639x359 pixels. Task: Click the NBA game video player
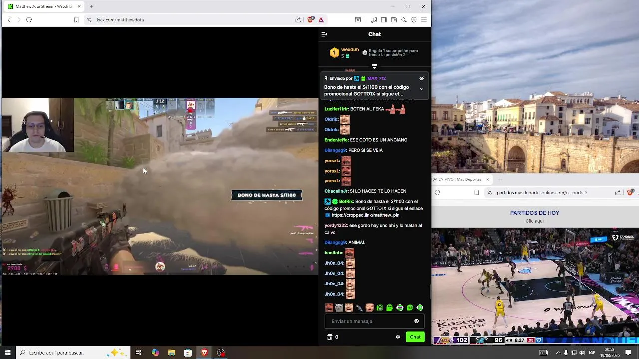(535, 286)
